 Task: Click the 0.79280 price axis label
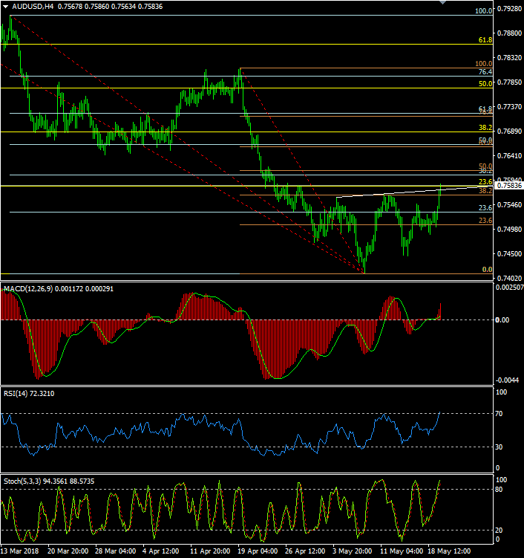click(x=508, y=10)
